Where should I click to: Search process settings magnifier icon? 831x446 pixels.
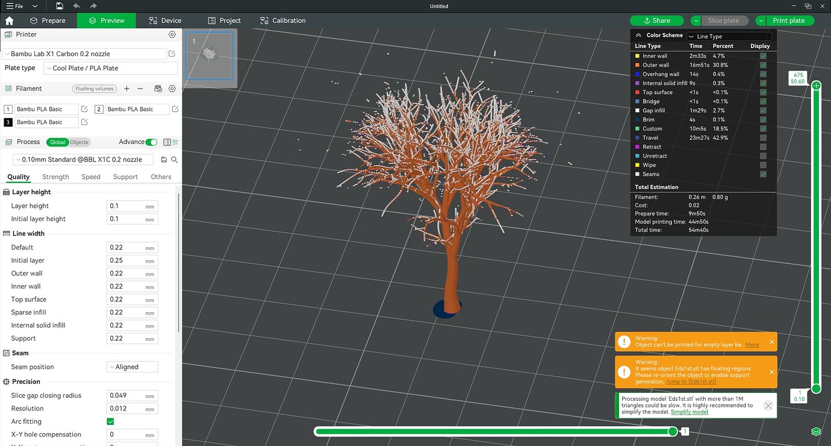click(x=174, y=160)
